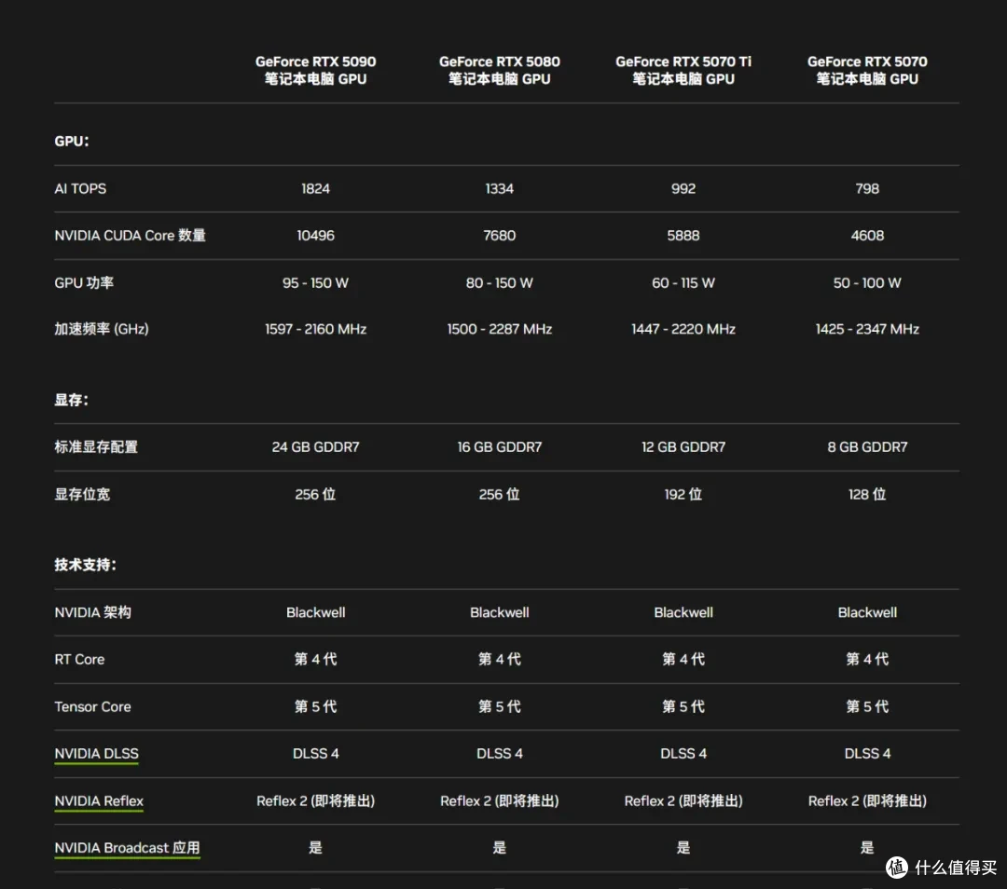Click the 加速频率 (GHz) row label
Screen dimensions: 1007x889
(x=102, y=329)
